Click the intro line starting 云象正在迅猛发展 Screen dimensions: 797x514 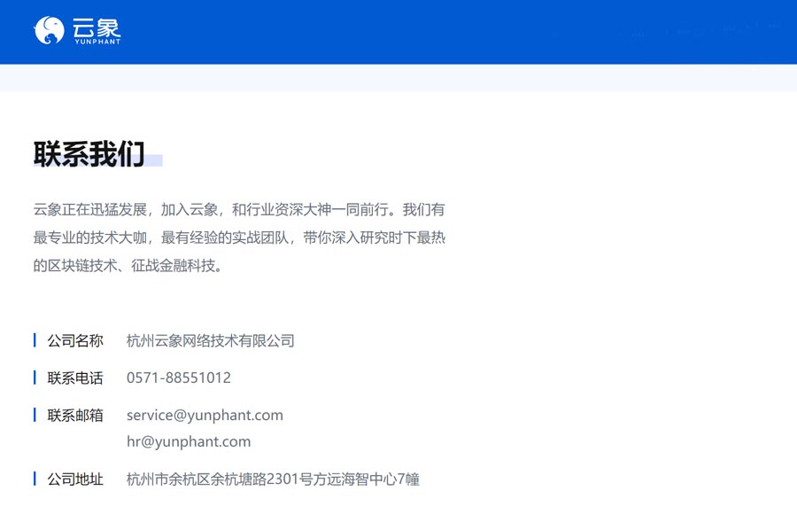(239, 210)
